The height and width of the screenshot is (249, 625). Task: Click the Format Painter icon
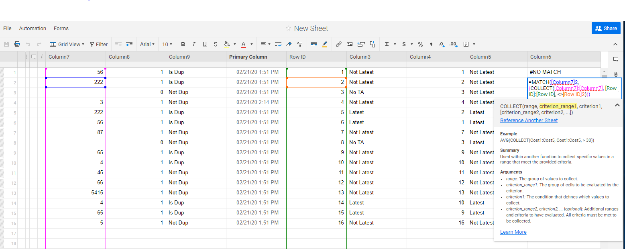pyautogui.click(x=300, y=44)
